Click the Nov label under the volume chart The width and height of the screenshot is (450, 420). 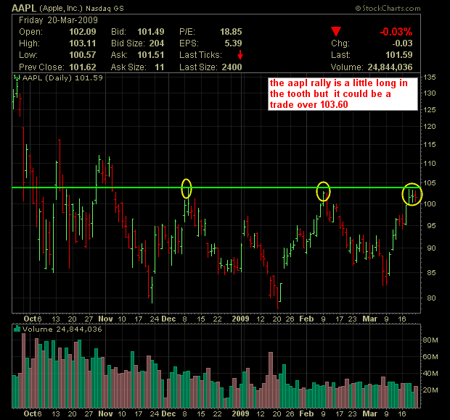point(106,413)
